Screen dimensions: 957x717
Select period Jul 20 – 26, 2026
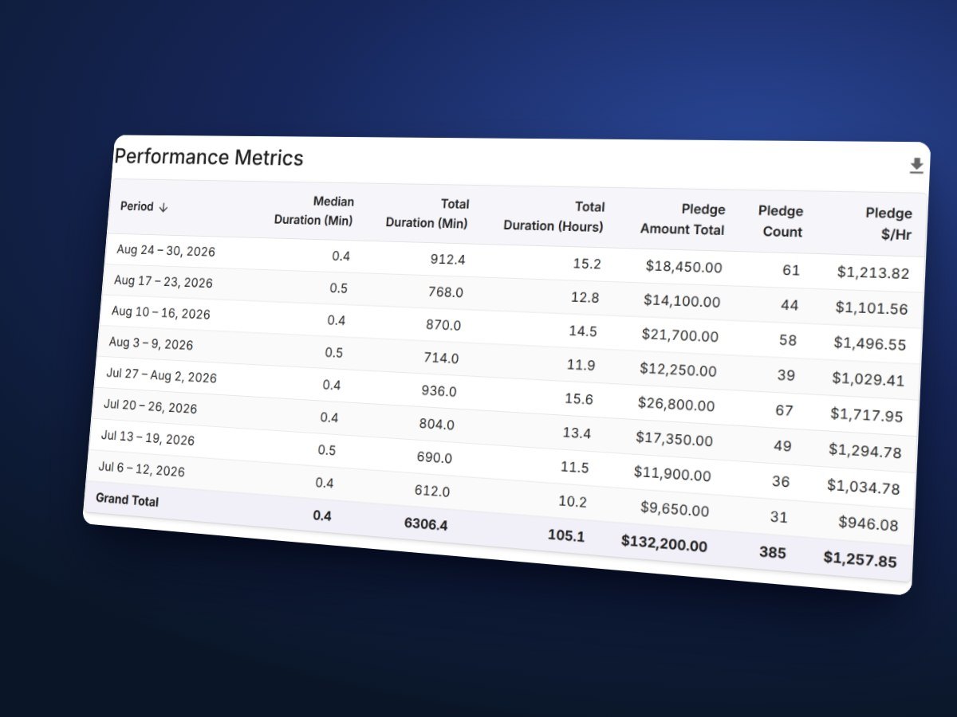click(150, 406)
